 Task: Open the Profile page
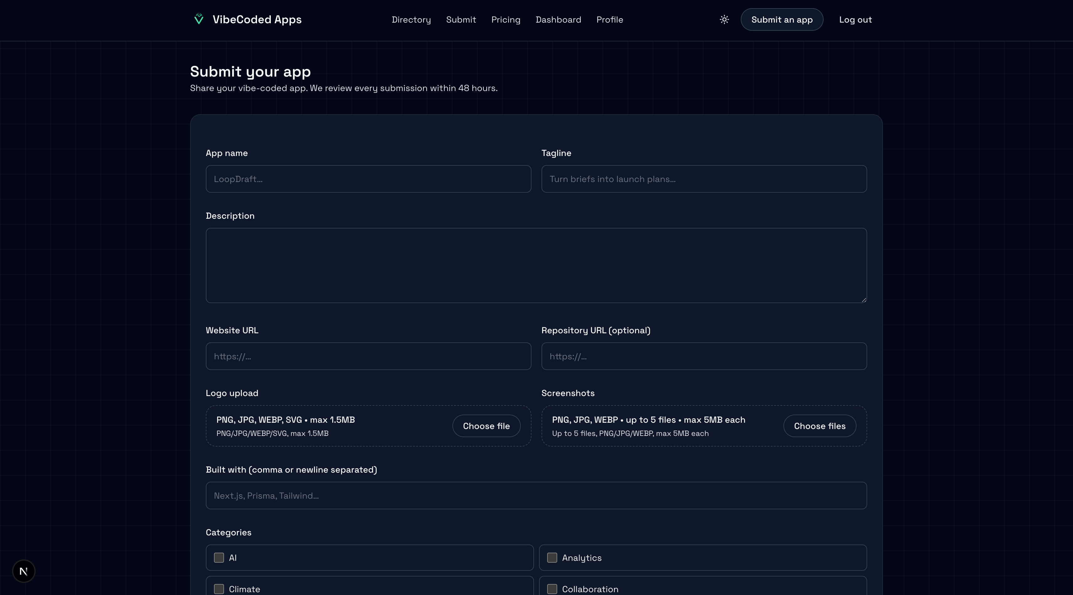609,19
